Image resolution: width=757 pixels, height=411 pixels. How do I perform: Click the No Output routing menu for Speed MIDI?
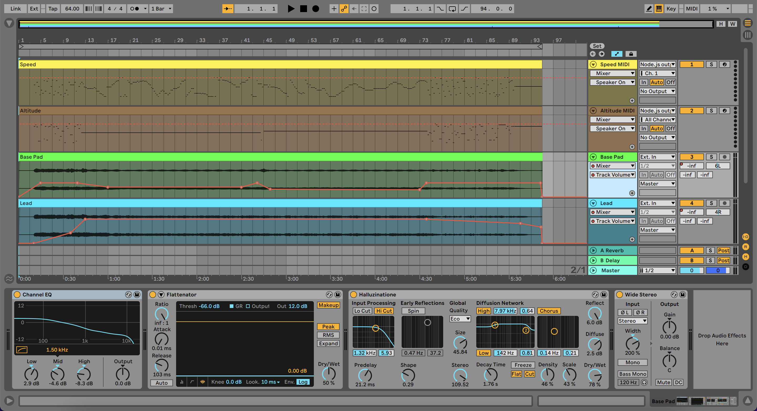(656, 91)
